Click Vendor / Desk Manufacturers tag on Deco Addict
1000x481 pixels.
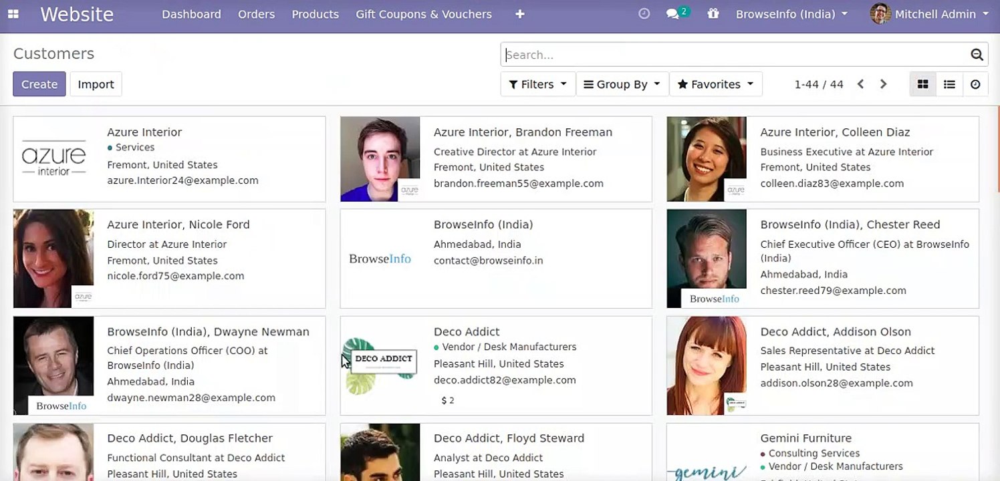[505, 347]
